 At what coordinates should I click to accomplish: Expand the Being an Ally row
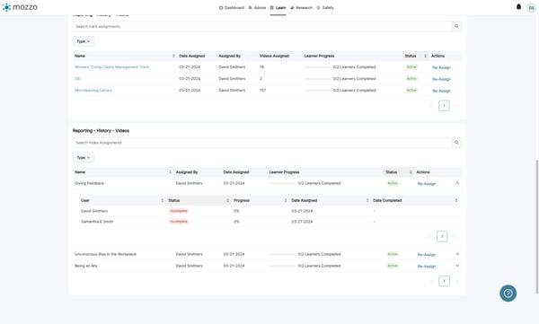pos(457,266)
